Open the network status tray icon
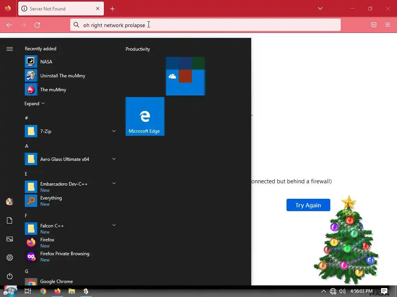The width and height of the screenshot is (397, 297). [x=333, y=291]
